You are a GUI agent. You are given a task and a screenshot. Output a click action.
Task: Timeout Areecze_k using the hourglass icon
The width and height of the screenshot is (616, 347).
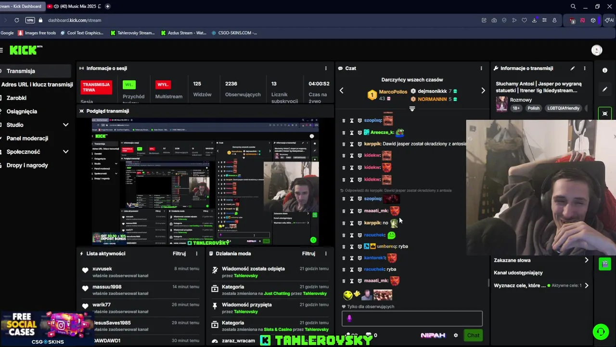(x=352, y=132)
